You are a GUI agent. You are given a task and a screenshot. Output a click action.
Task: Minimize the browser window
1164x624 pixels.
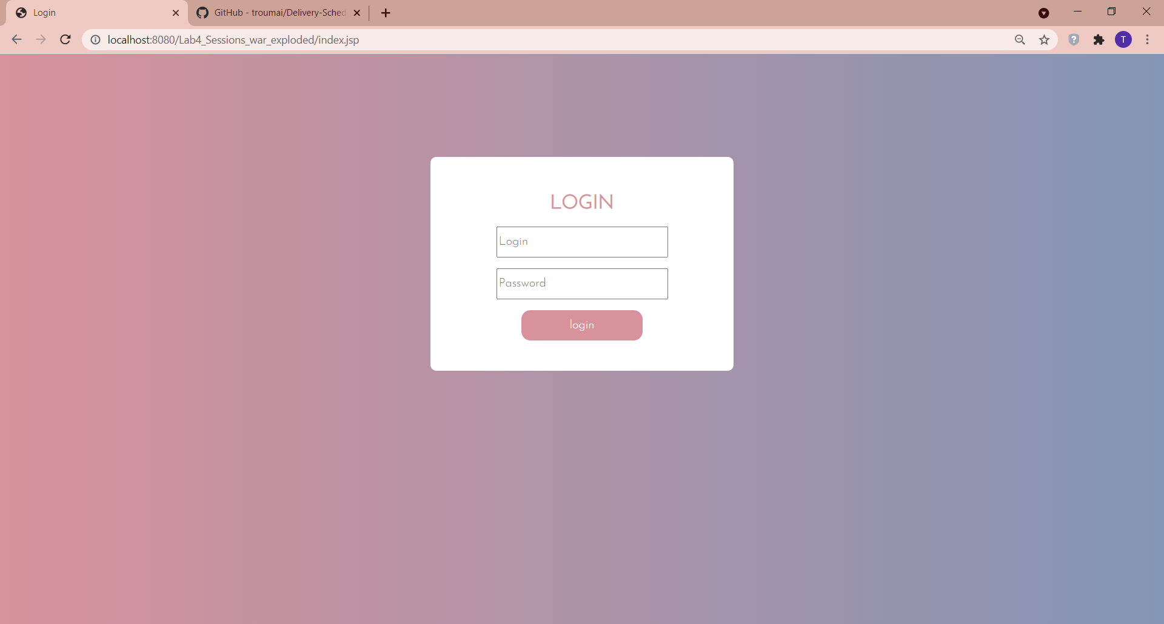click(1077, 12)
